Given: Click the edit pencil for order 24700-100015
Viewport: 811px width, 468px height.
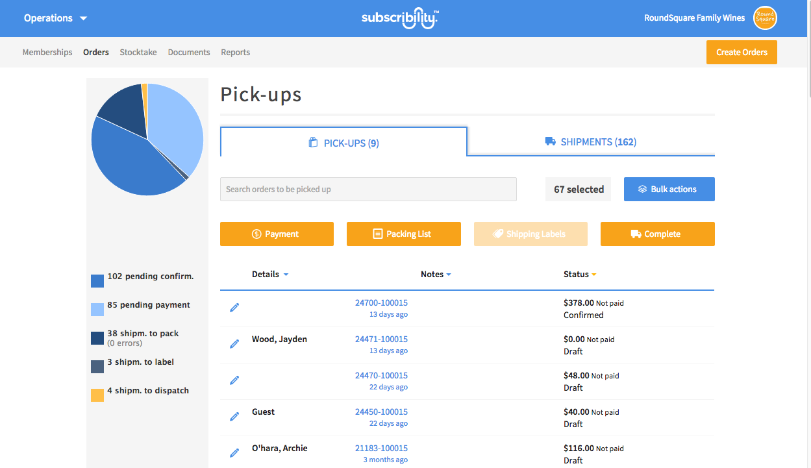Looking at the screenshot, I should [234, 308].
